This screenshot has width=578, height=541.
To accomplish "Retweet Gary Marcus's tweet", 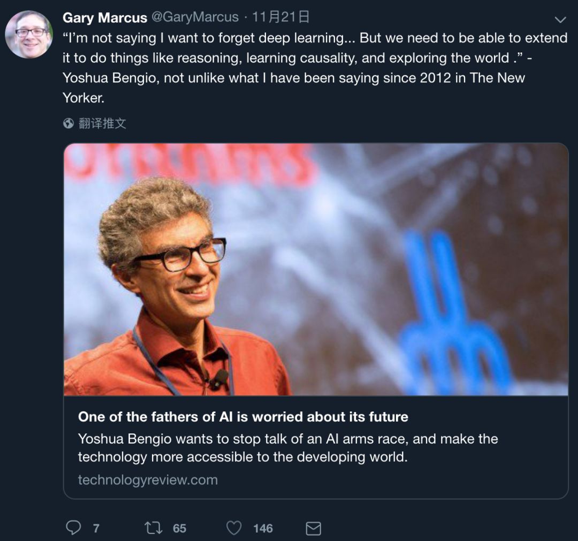I will point(154,528).
